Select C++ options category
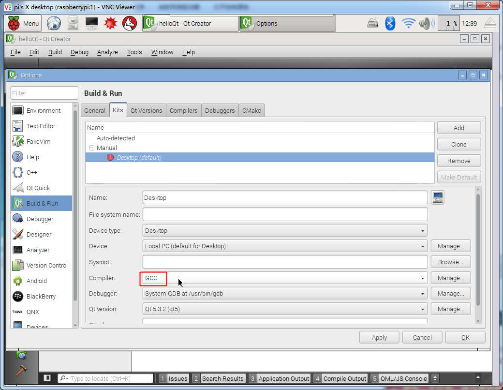The height and width of the screenshot is (390, 503). click(42, 172)
